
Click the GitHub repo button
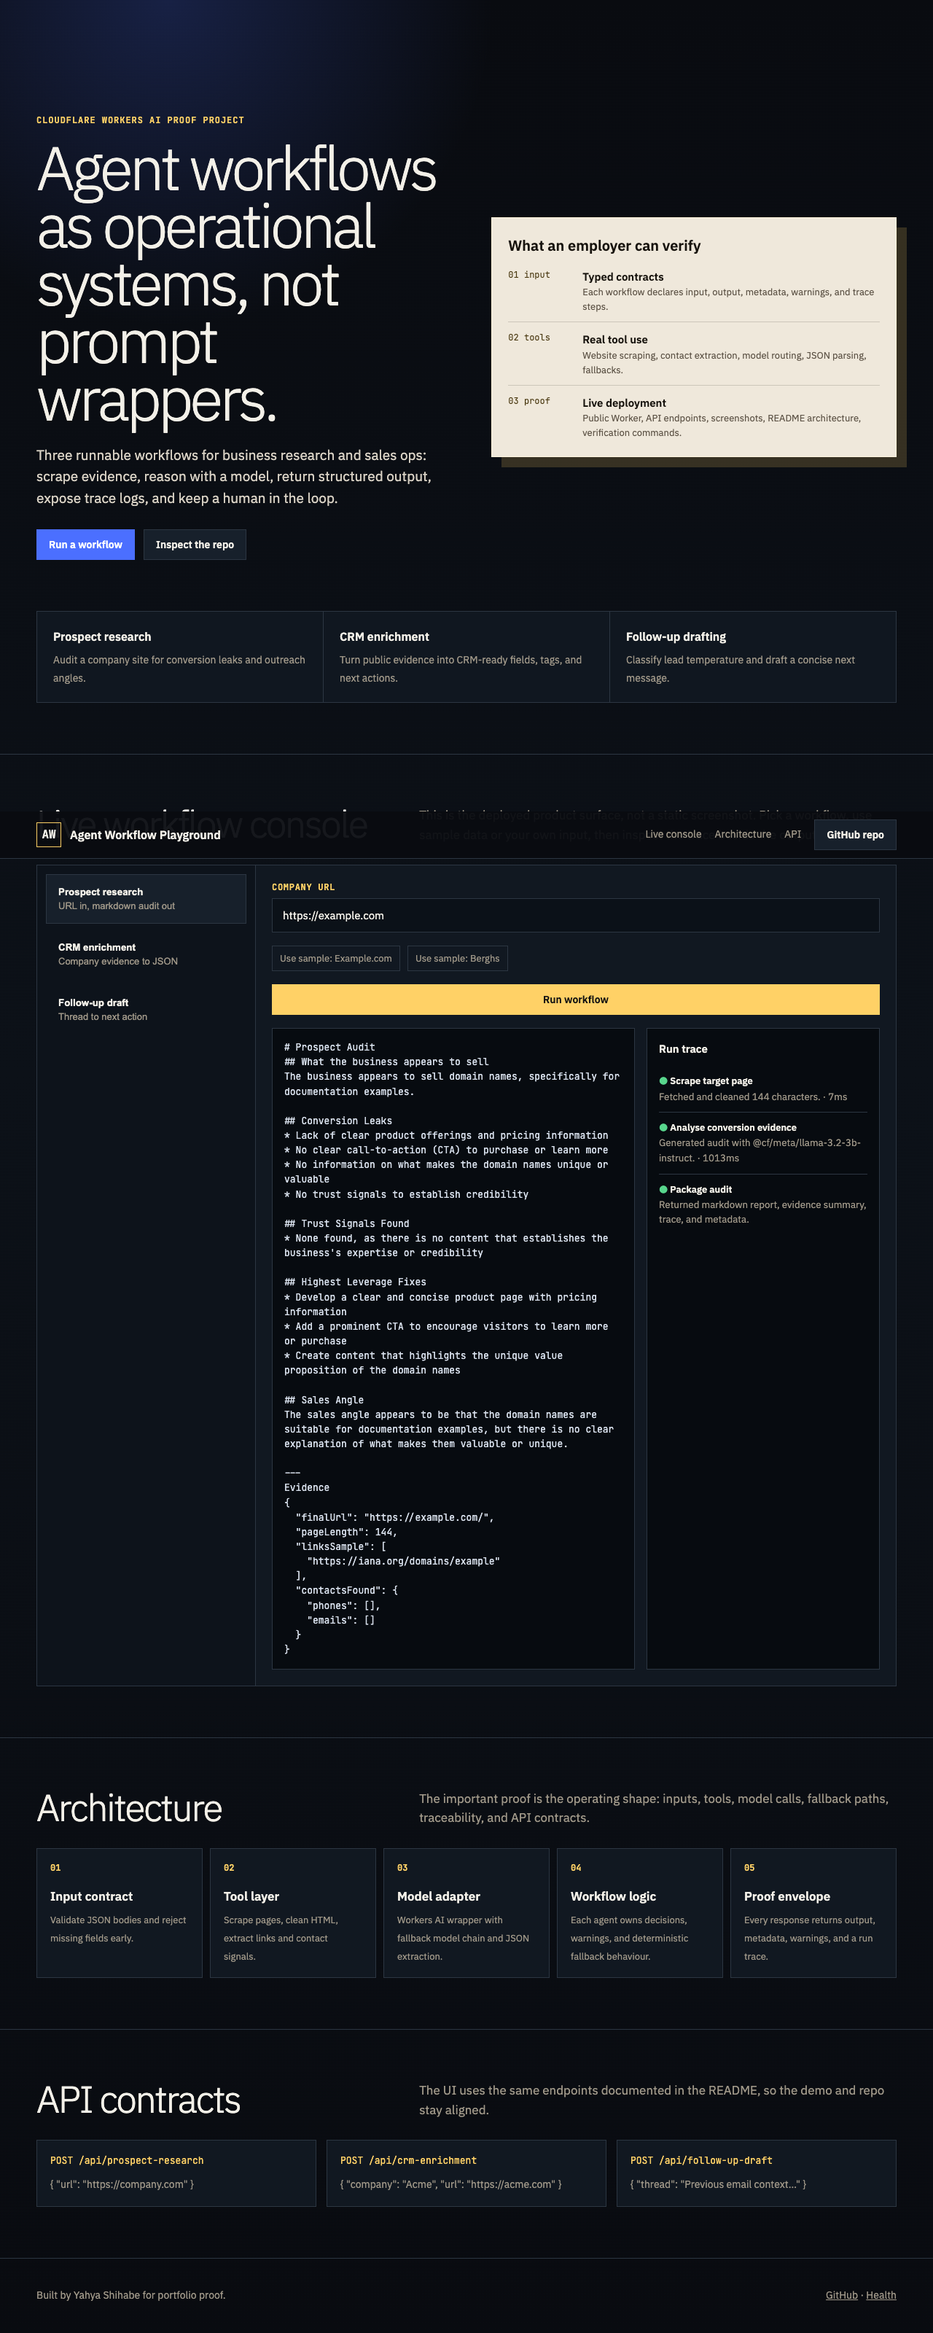[x=855, y=834]
